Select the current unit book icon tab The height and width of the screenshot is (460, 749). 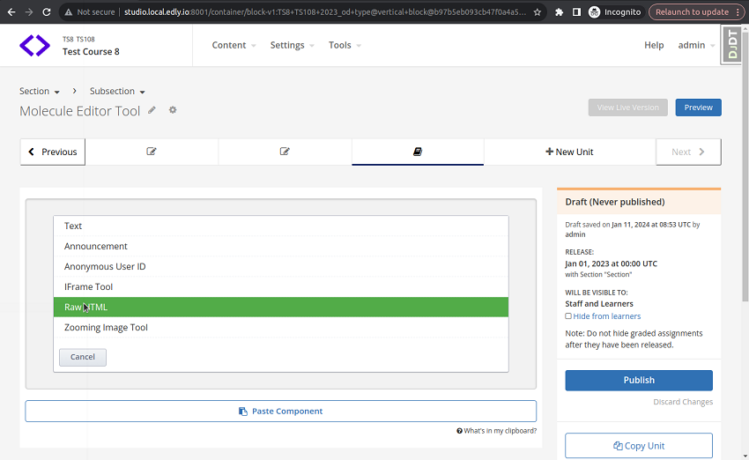click(x=418, y=152)
